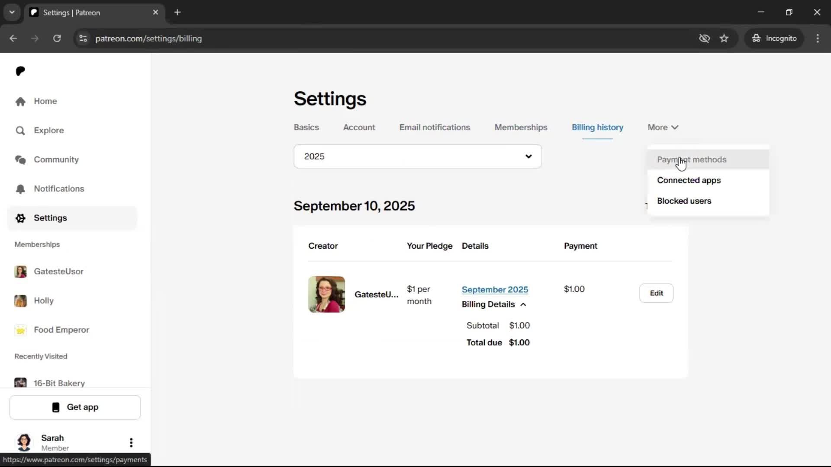Select Settings in the sidebar
Viewport: 831px width, 467px height.
[x=72, y=218]
